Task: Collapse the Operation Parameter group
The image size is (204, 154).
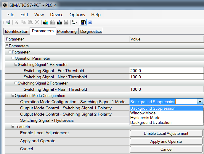Action: tap(13, 58)
